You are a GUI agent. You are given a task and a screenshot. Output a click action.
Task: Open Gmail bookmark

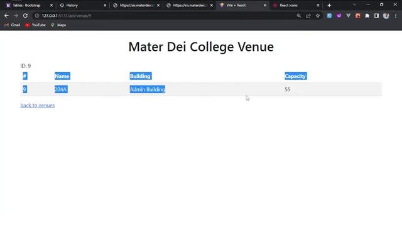13,25
